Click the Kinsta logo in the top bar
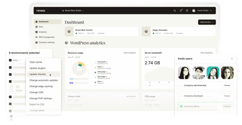The height and width of the screenshot is (125, 242). point(41,11)
